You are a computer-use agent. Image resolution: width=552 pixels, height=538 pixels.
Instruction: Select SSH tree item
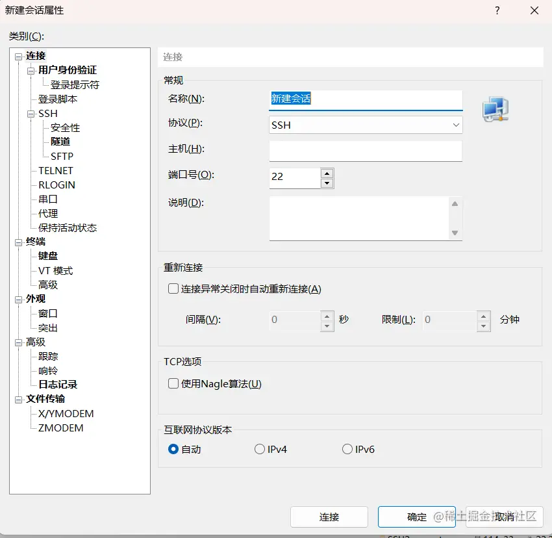48,114
